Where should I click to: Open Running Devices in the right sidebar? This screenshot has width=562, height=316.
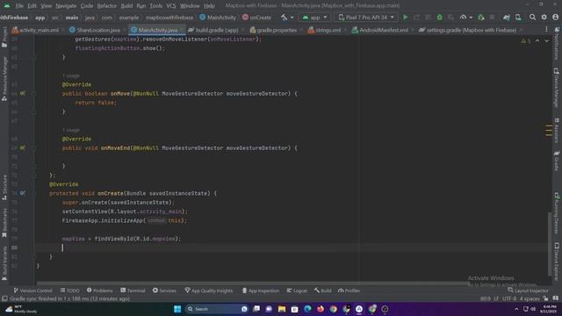tap(557, 213)
